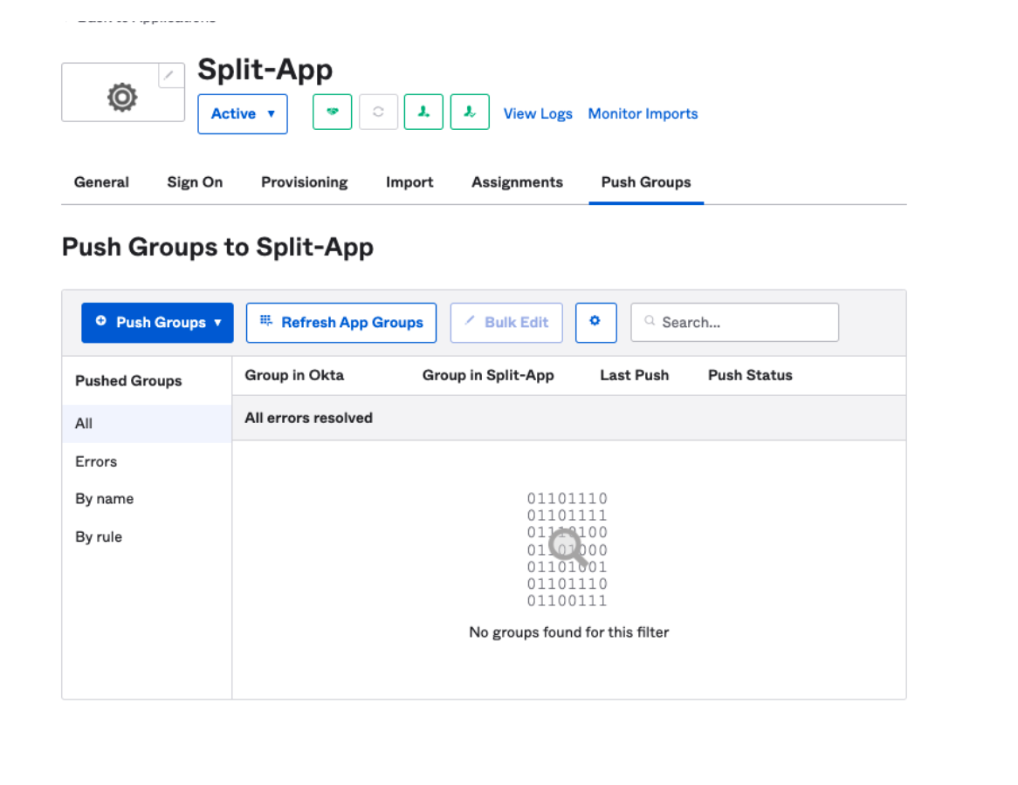This screenshot has height=785, width=1018.
Task: Click the green handshake icon button
Action: click(332, 113)
